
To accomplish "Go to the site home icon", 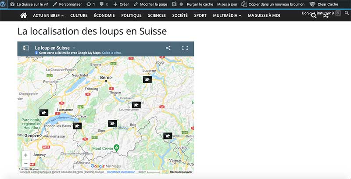I will pos(24,15).
